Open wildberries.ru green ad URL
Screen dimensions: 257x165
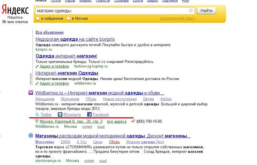pos(85,83)
